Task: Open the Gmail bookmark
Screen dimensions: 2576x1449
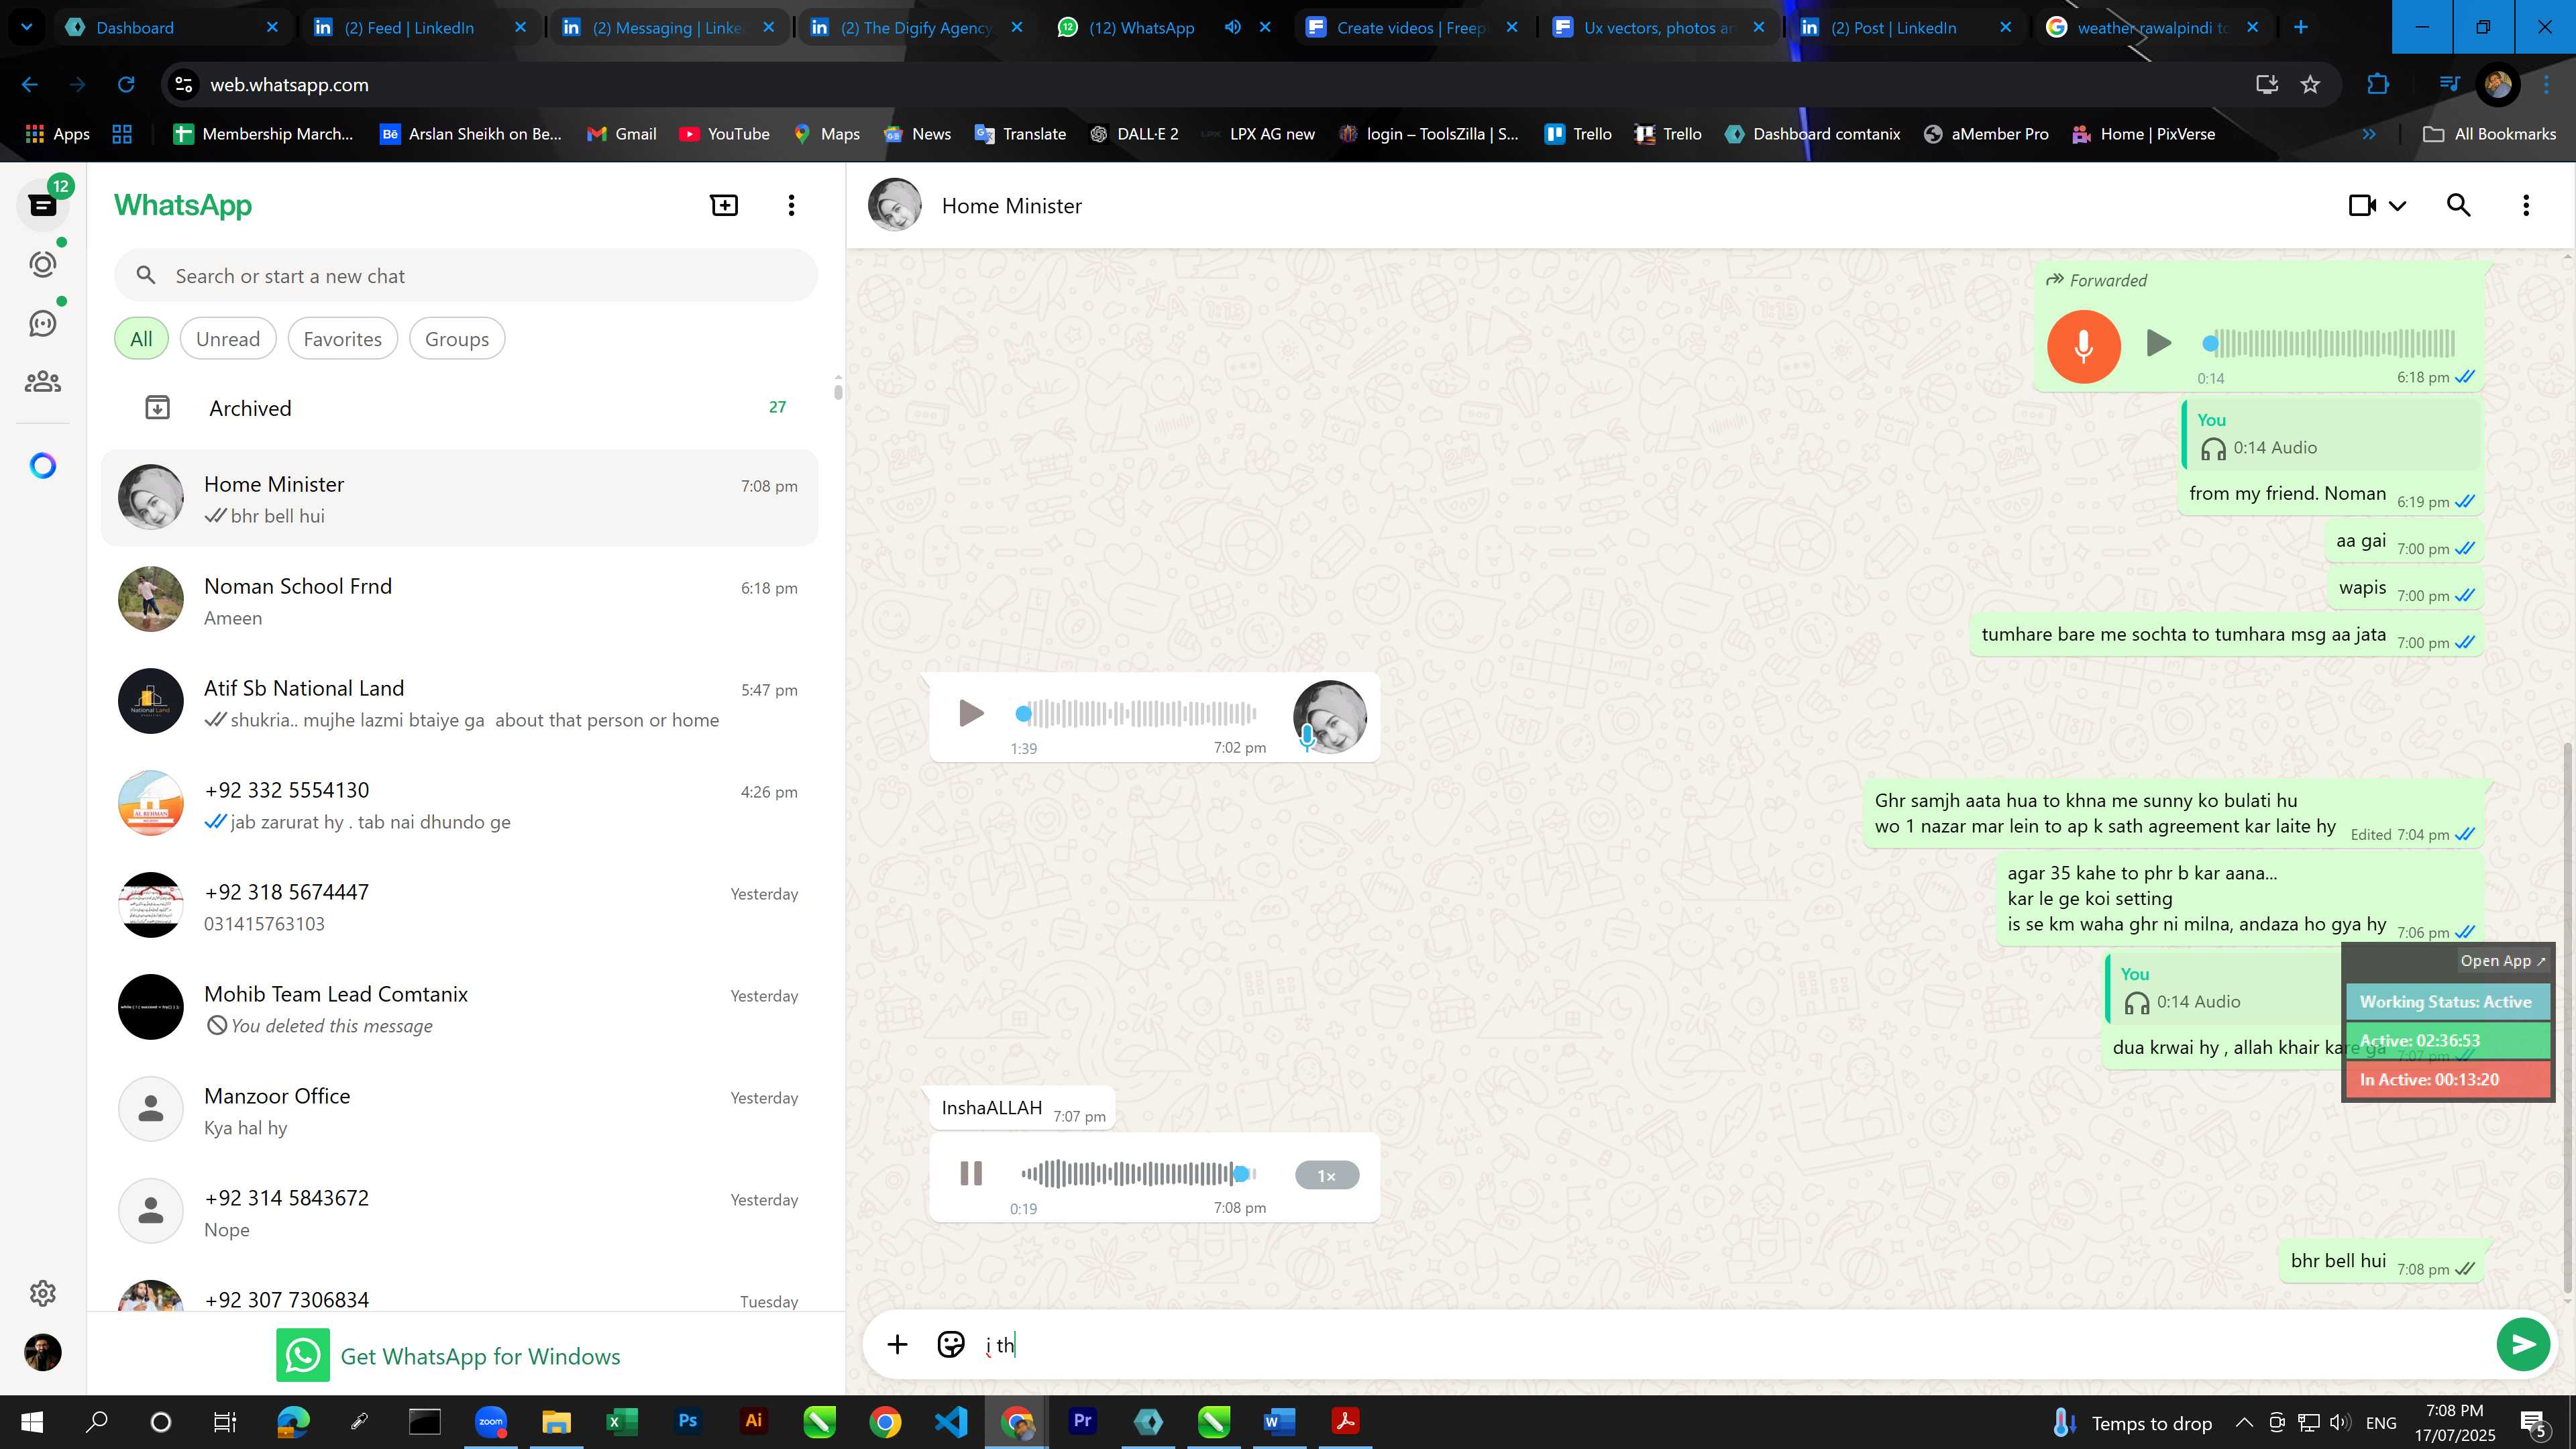Action: coord(621,134)
